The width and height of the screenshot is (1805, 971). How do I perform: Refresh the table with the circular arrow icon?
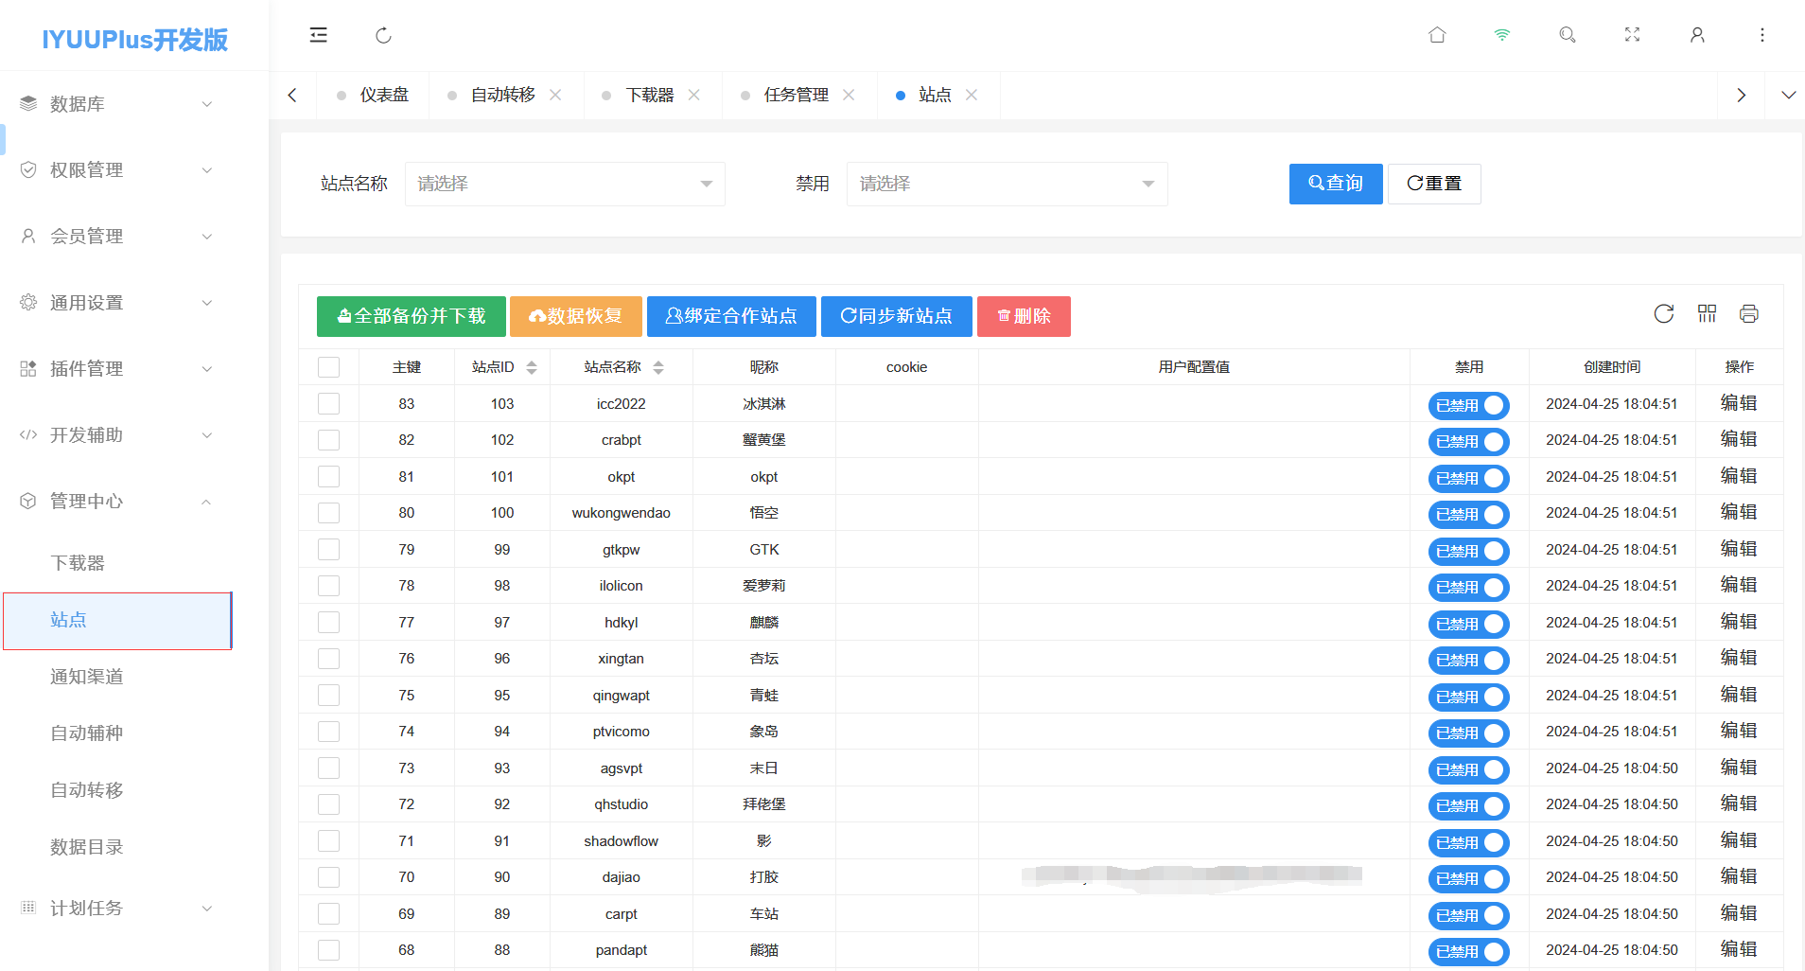click(1664, 314)
